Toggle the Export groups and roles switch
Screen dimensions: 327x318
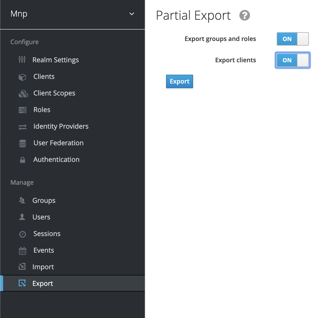tap(293, 39)
